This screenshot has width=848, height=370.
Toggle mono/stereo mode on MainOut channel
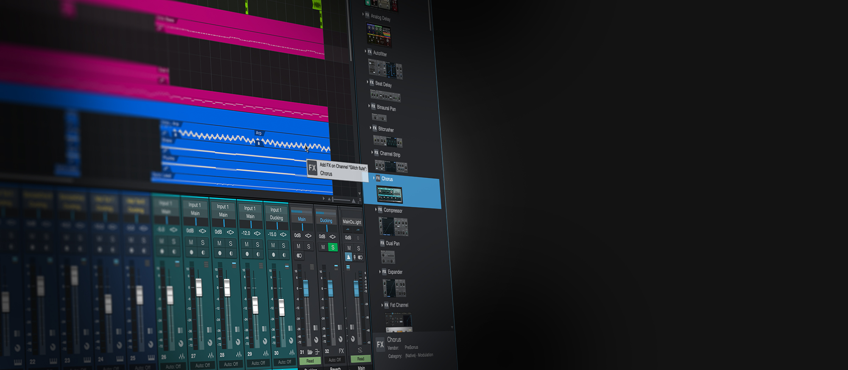360,258
